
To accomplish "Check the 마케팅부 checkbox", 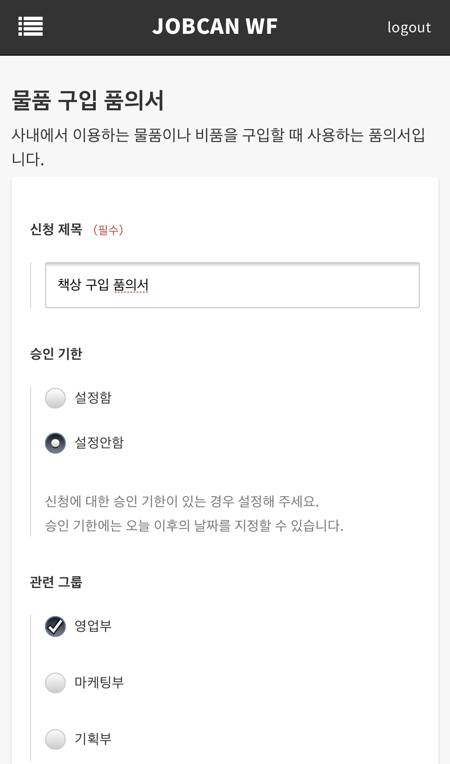I will point(55,683).
